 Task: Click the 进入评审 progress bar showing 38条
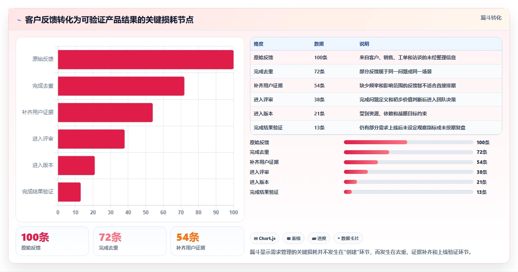pos(408,172)
